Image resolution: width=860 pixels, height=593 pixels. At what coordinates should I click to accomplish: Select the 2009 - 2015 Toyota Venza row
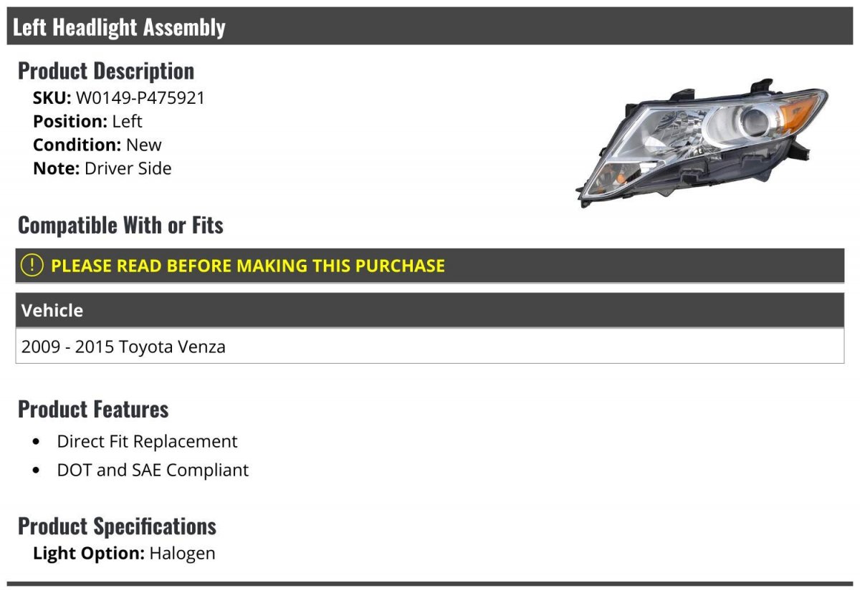430,347
